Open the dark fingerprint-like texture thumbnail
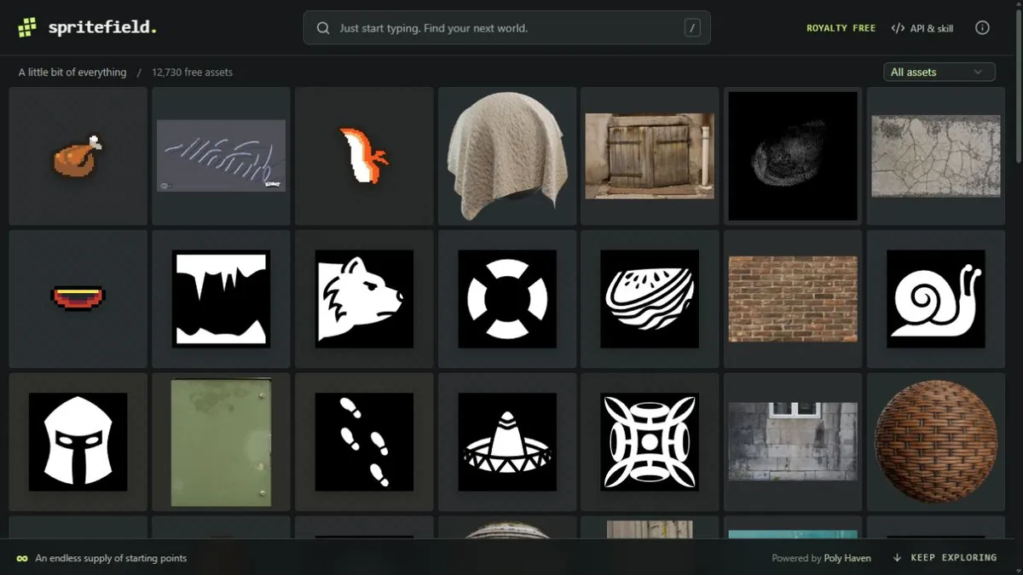The image size is (1023, 575). (x=793, y=156)
